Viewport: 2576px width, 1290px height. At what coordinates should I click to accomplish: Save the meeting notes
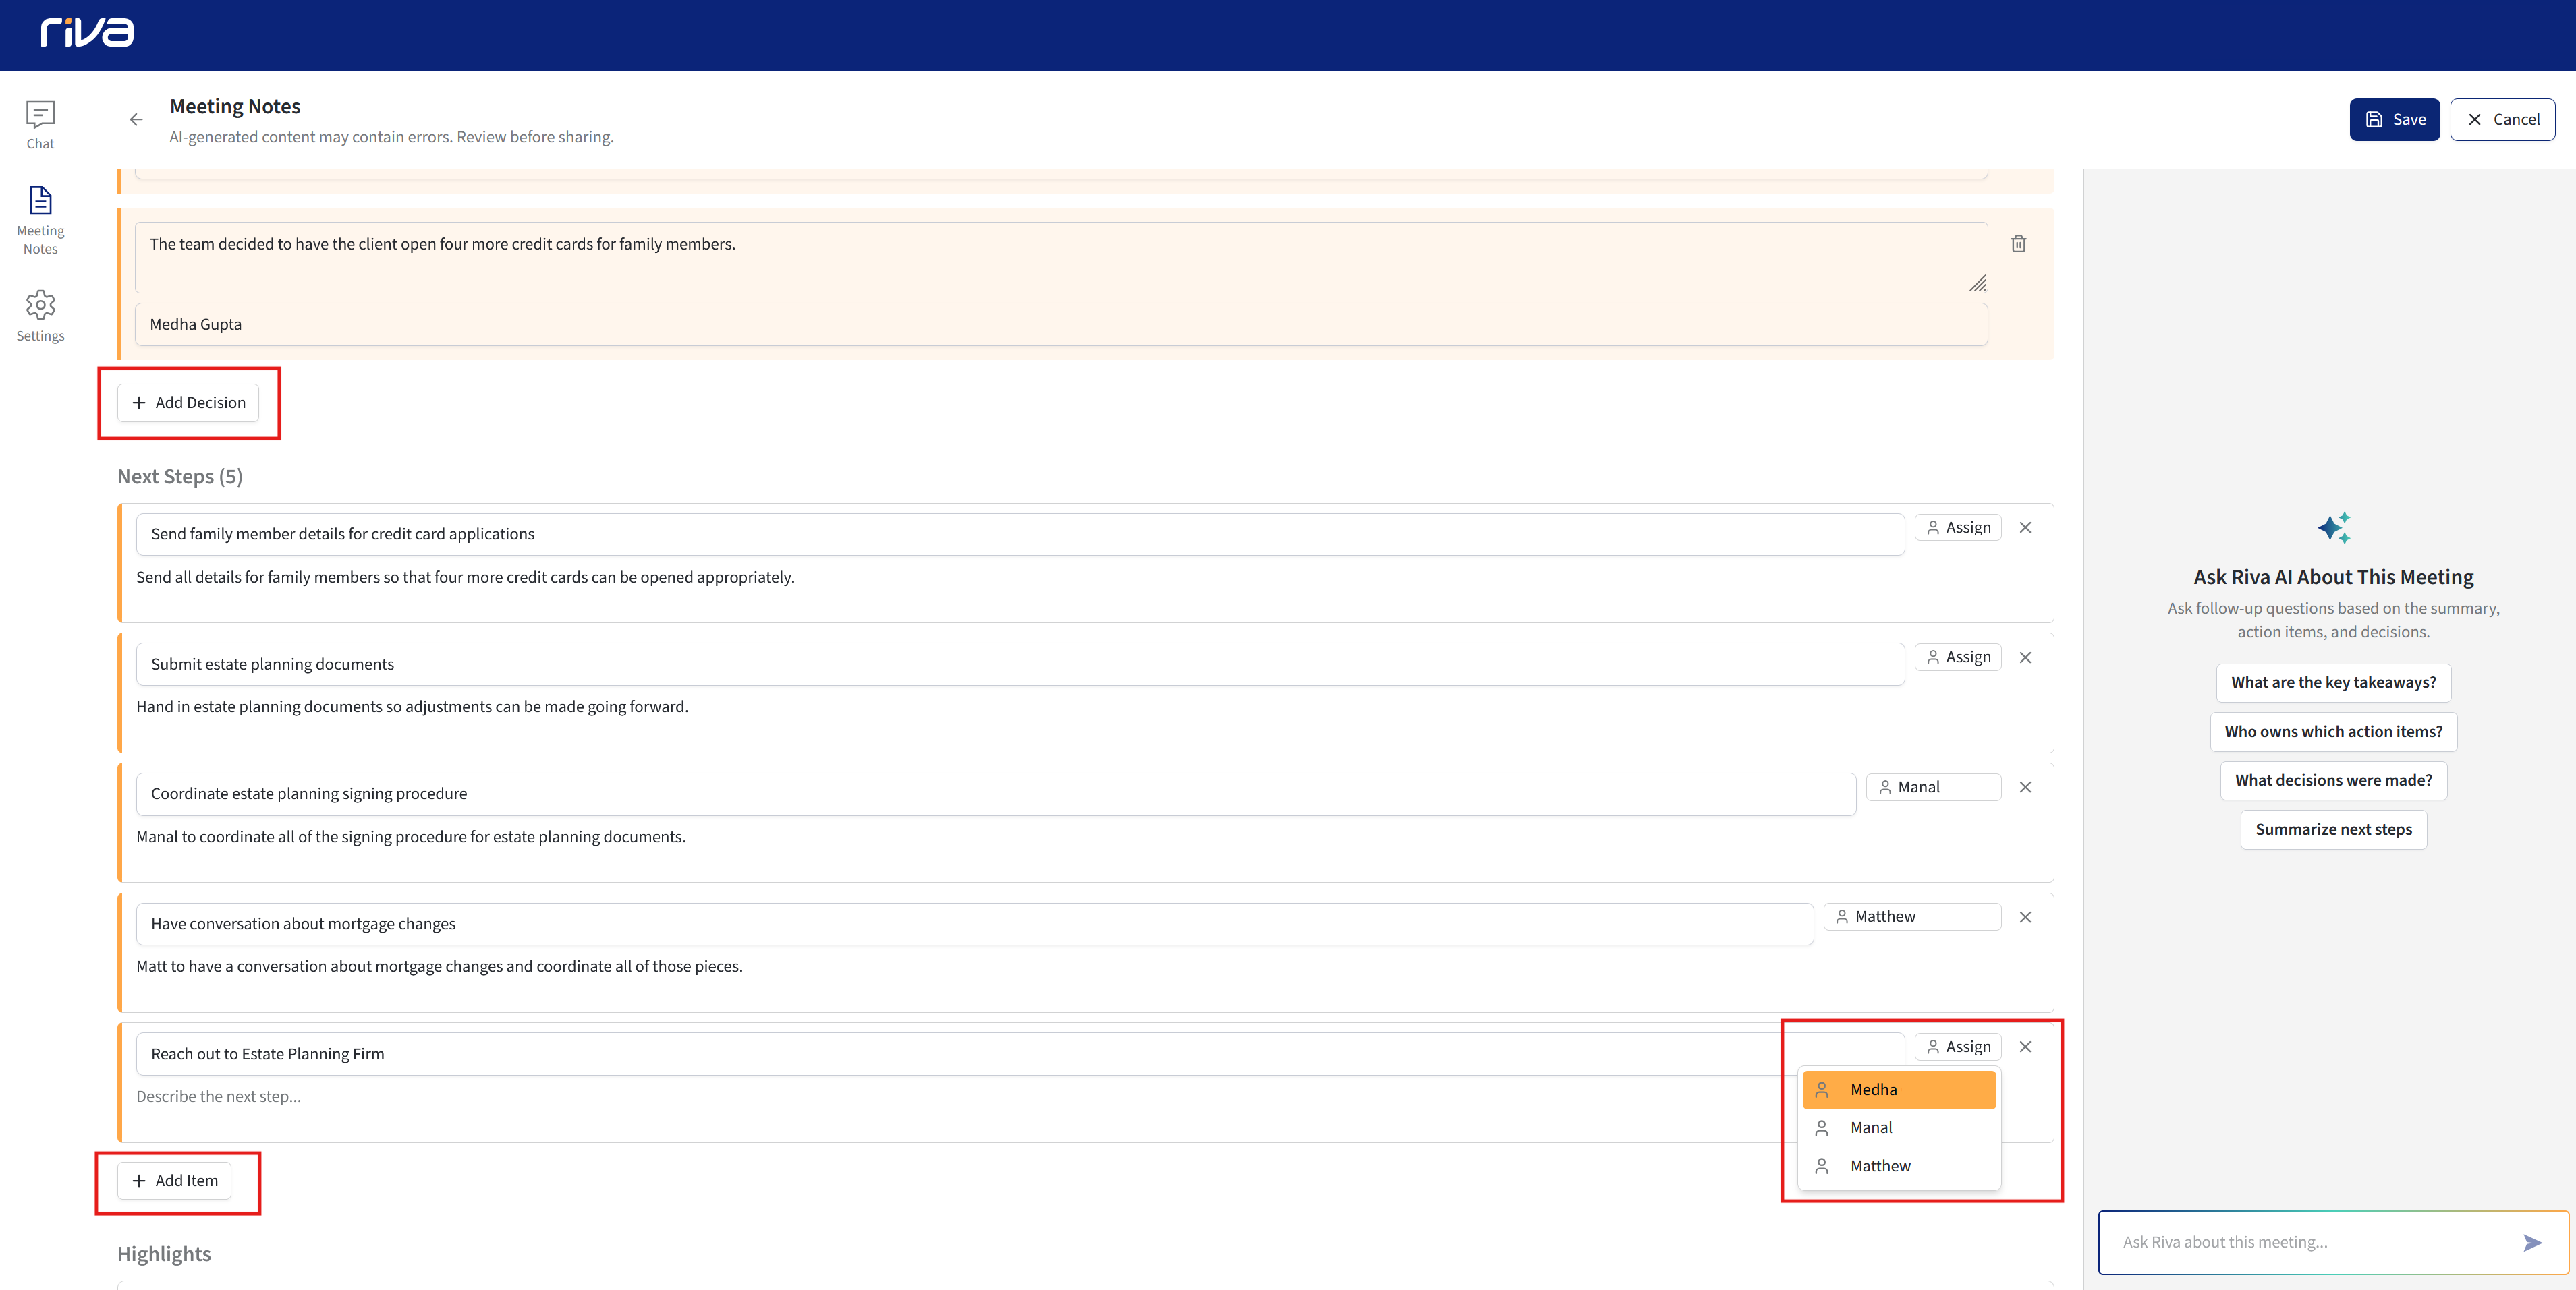pos(2394,119)
